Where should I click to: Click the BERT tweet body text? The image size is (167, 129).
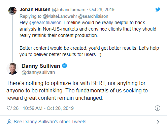coord(77,90)
